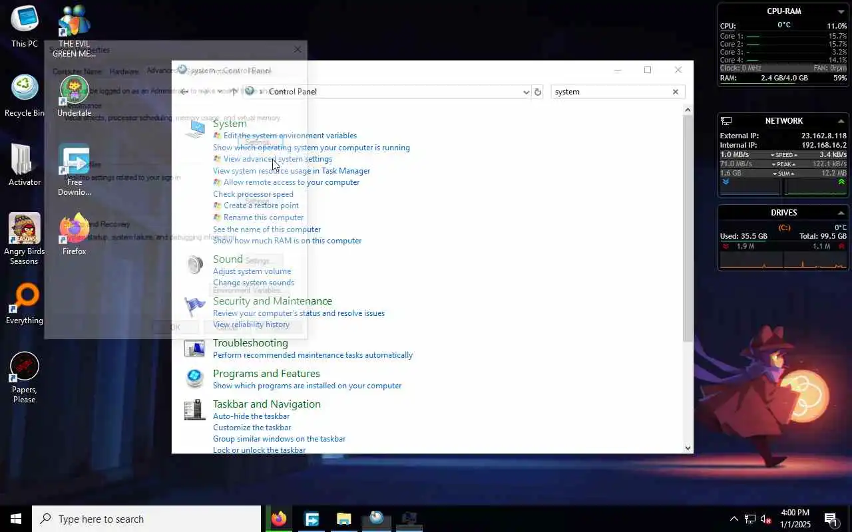Open the System heading link
Image resolution: width=852 pixels, height=532 pixels.
coord(230,124)
